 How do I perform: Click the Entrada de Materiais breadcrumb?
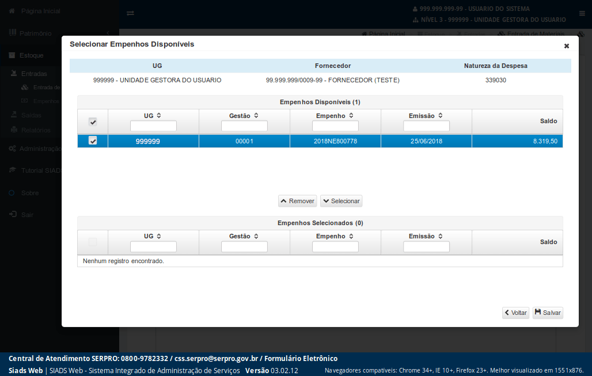536,33
